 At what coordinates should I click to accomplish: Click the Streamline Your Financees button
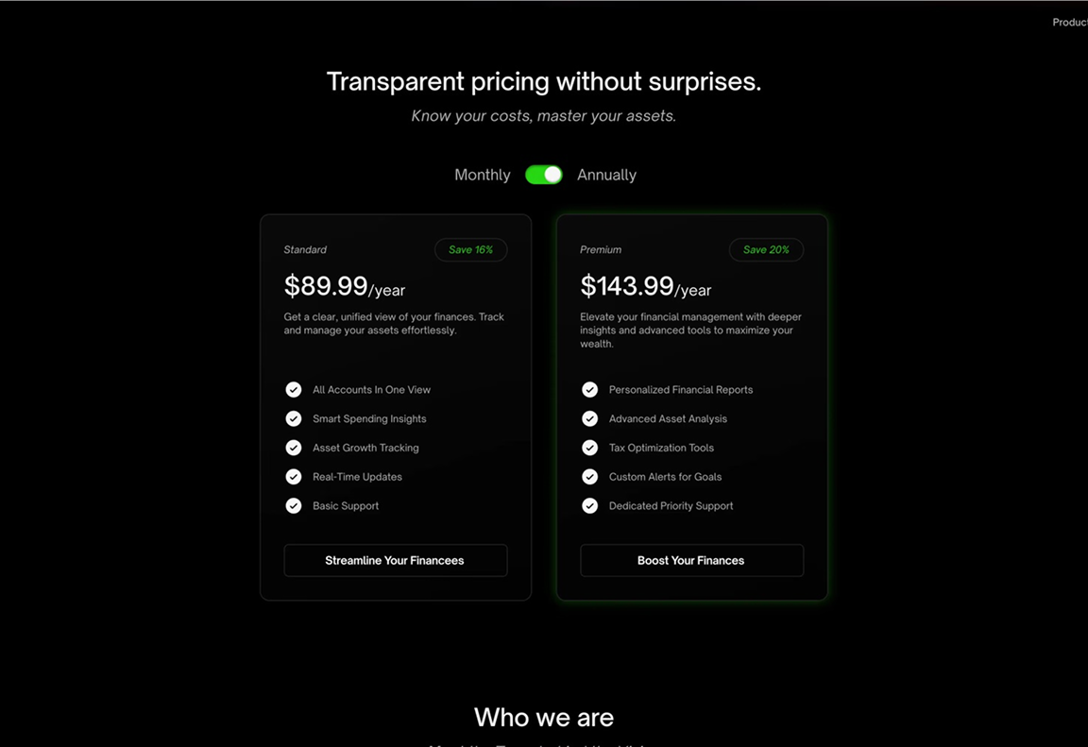[395, 560]
